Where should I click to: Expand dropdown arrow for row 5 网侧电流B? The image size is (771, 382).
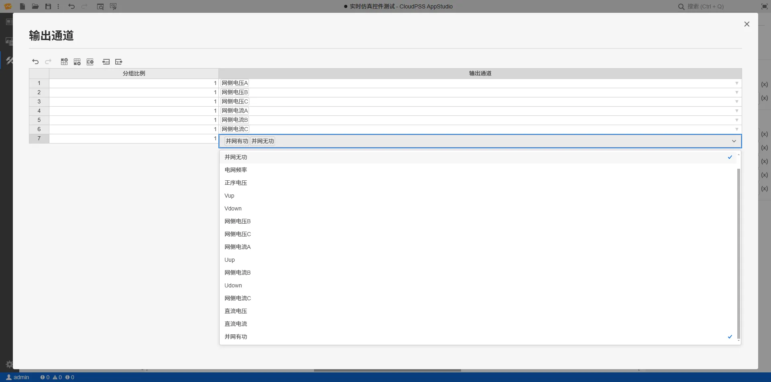click(x=737, y=120)
